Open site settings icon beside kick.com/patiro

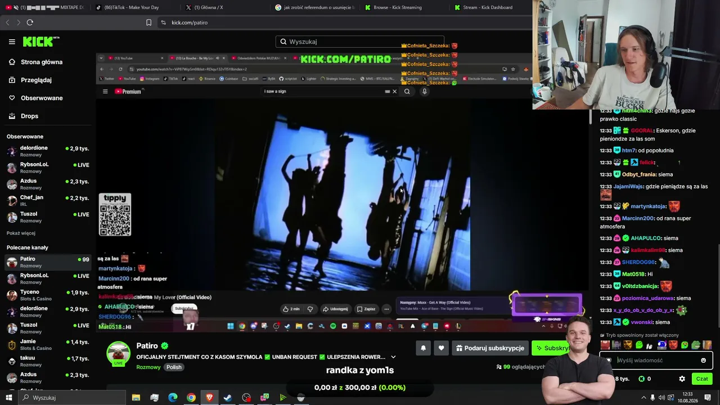click(163, 22)
